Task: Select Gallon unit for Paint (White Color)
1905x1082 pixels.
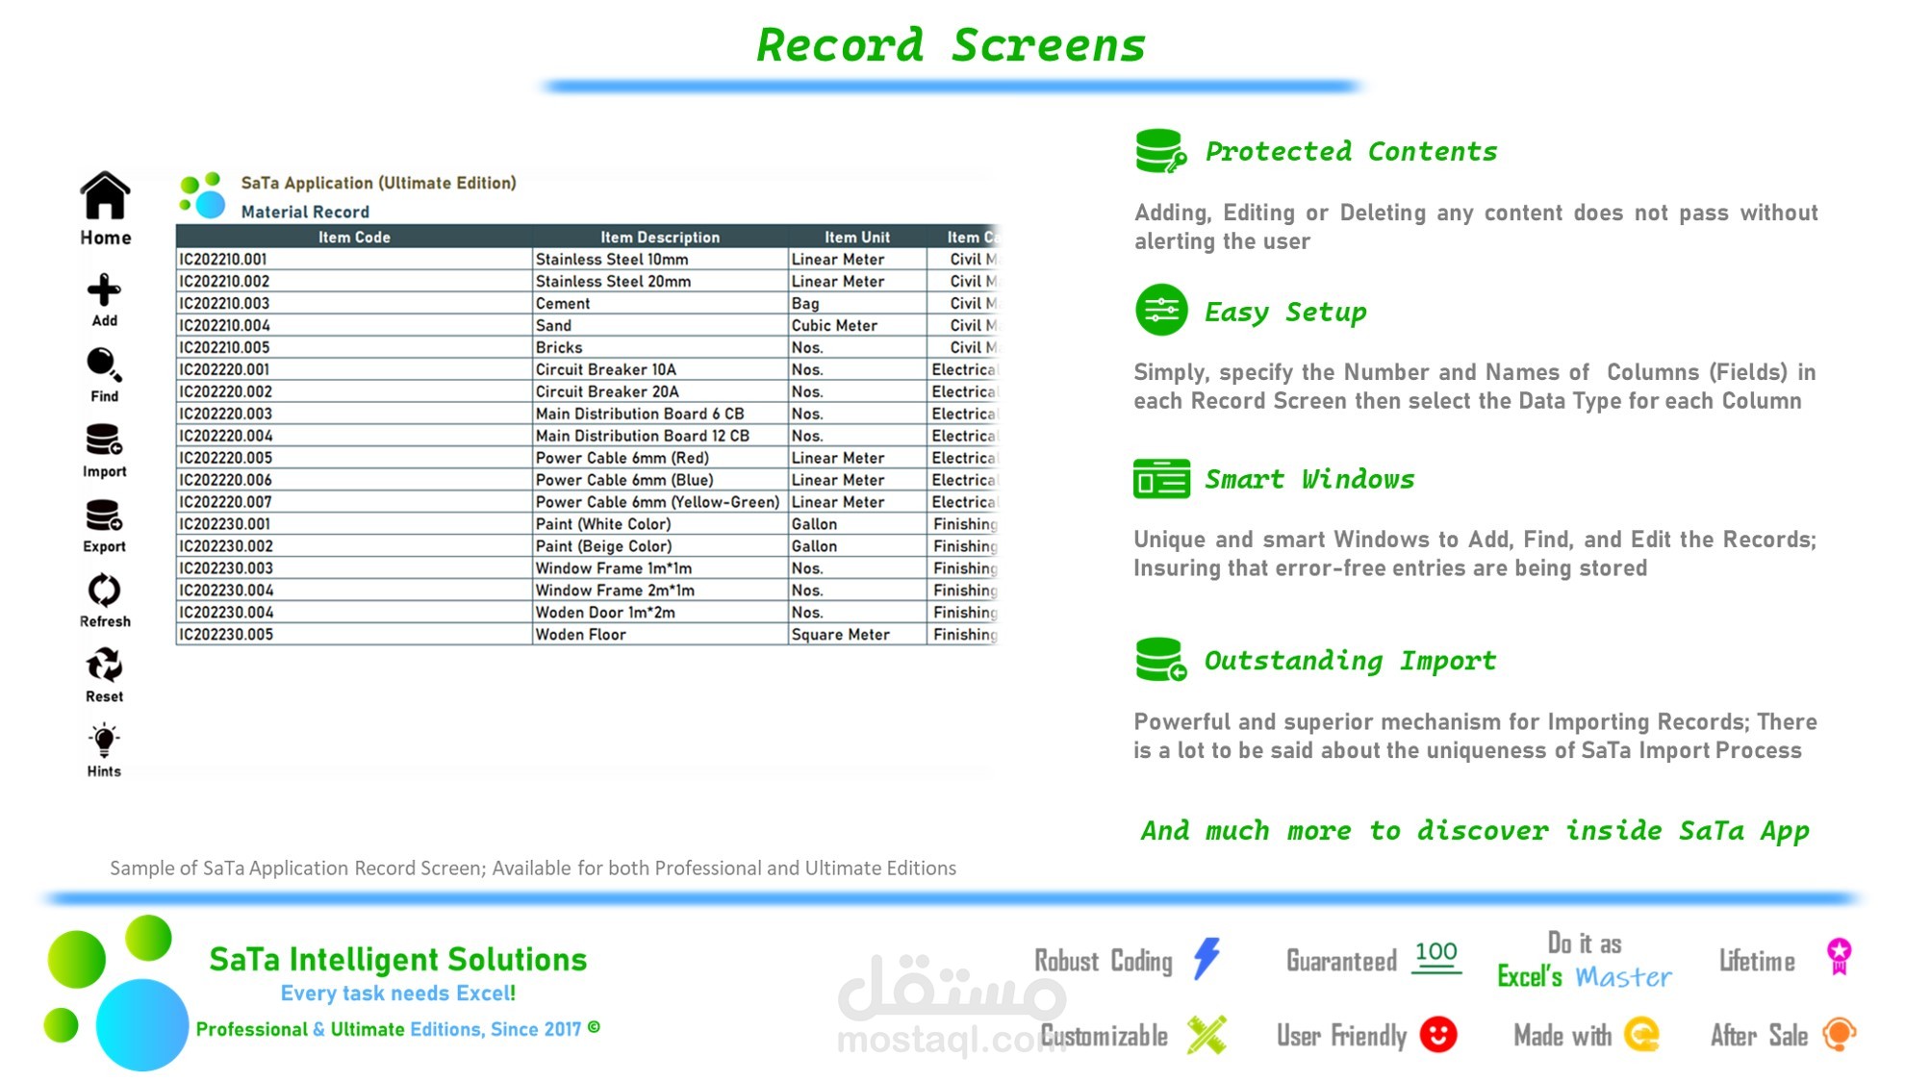Action: (856, 524)
